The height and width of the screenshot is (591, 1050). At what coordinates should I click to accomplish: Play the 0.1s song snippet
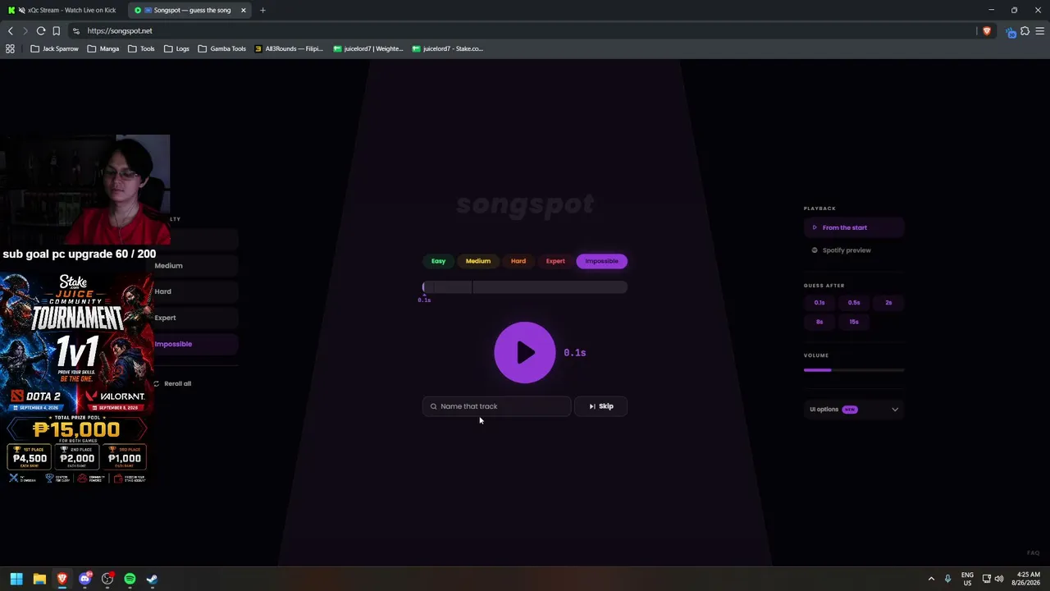tap(525, 352)
